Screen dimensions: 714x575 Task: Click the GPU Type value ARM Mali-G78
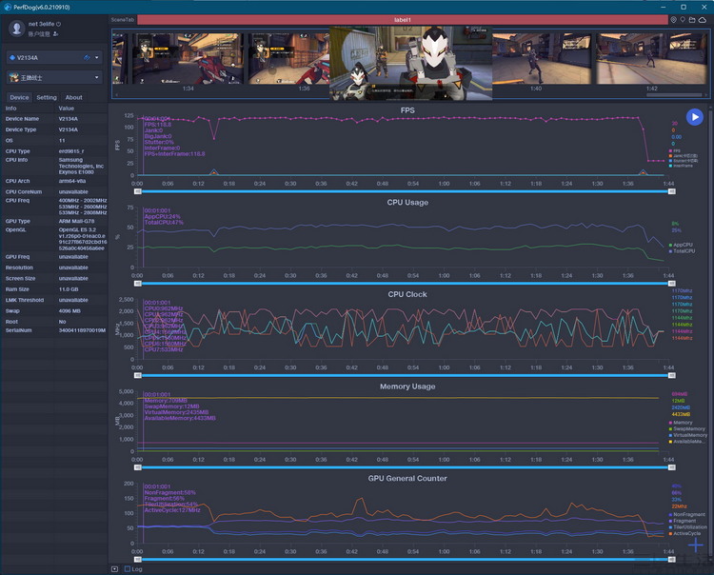coord(76,221)
